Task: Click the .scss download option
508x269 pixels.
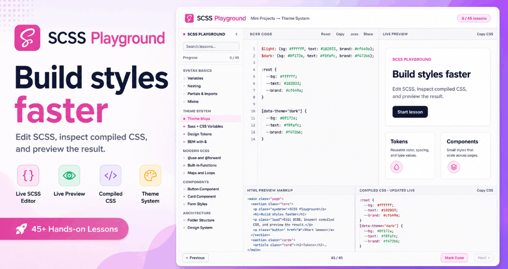Action: pos(354,34)
